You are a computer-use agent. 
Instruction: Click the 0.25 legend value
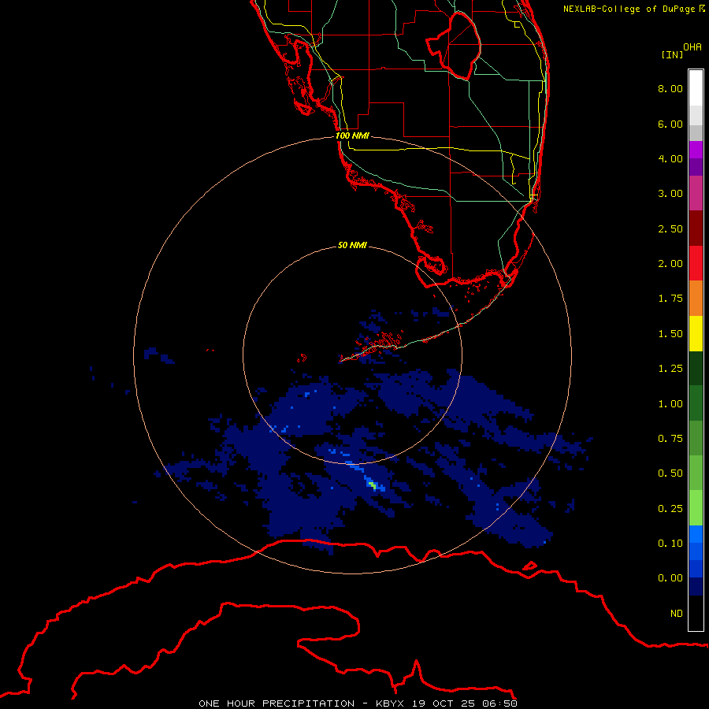[x=670, y=509]
